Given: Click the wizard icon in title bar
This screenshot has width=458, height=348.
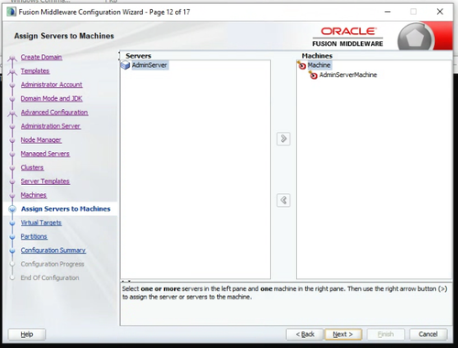Looking at the screenshot, I should (x=11, y=12).
